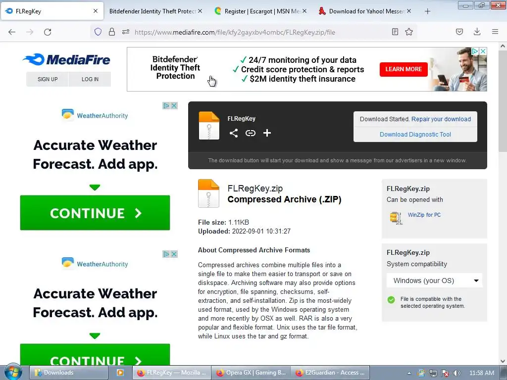
Task: Click Repair your download link
Action: 441,119
